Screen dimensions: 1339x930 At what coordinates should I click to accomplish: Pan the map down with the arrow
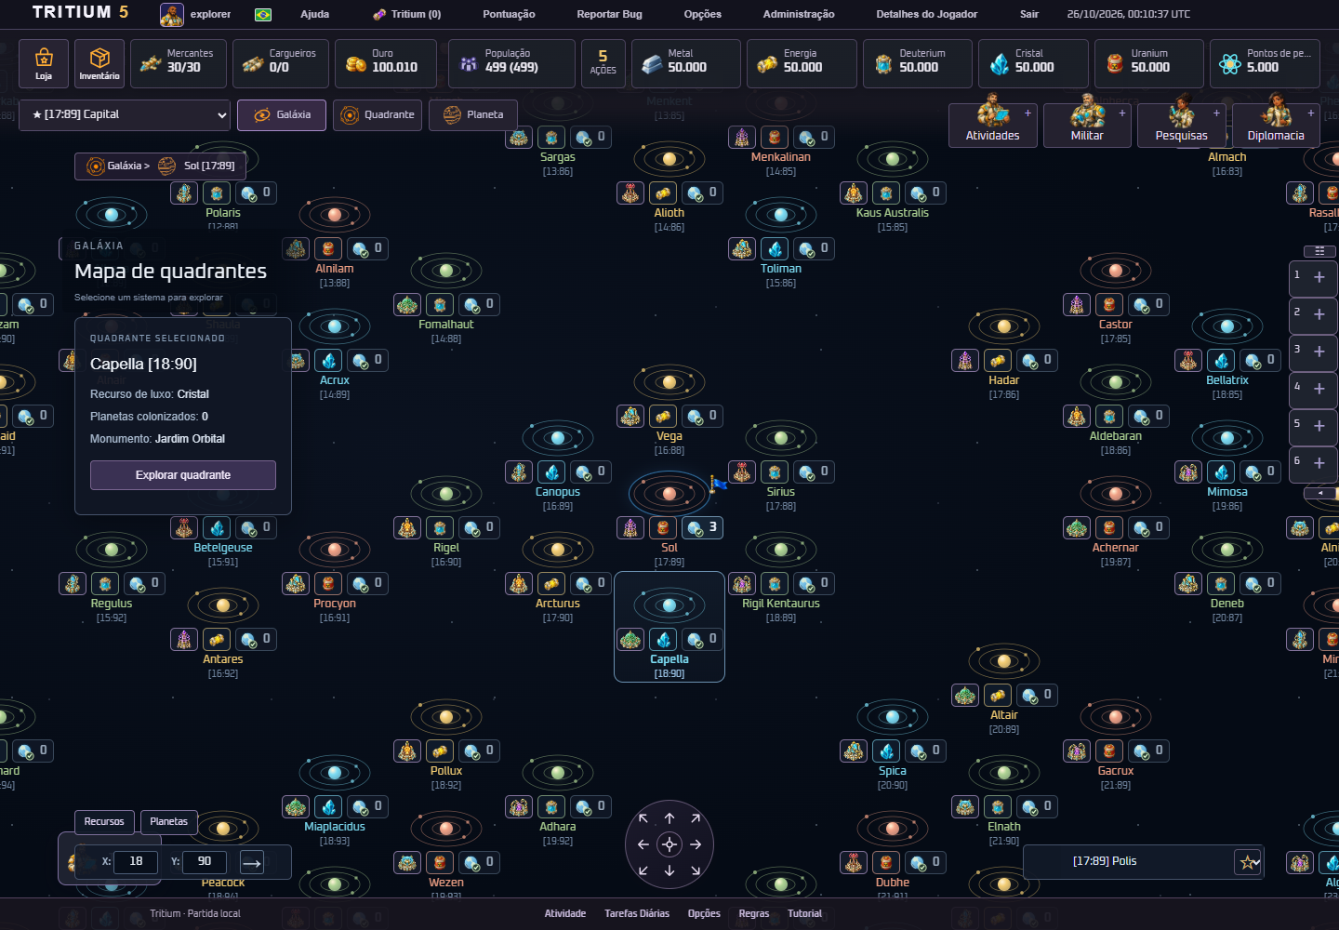(x=669, y=870)
